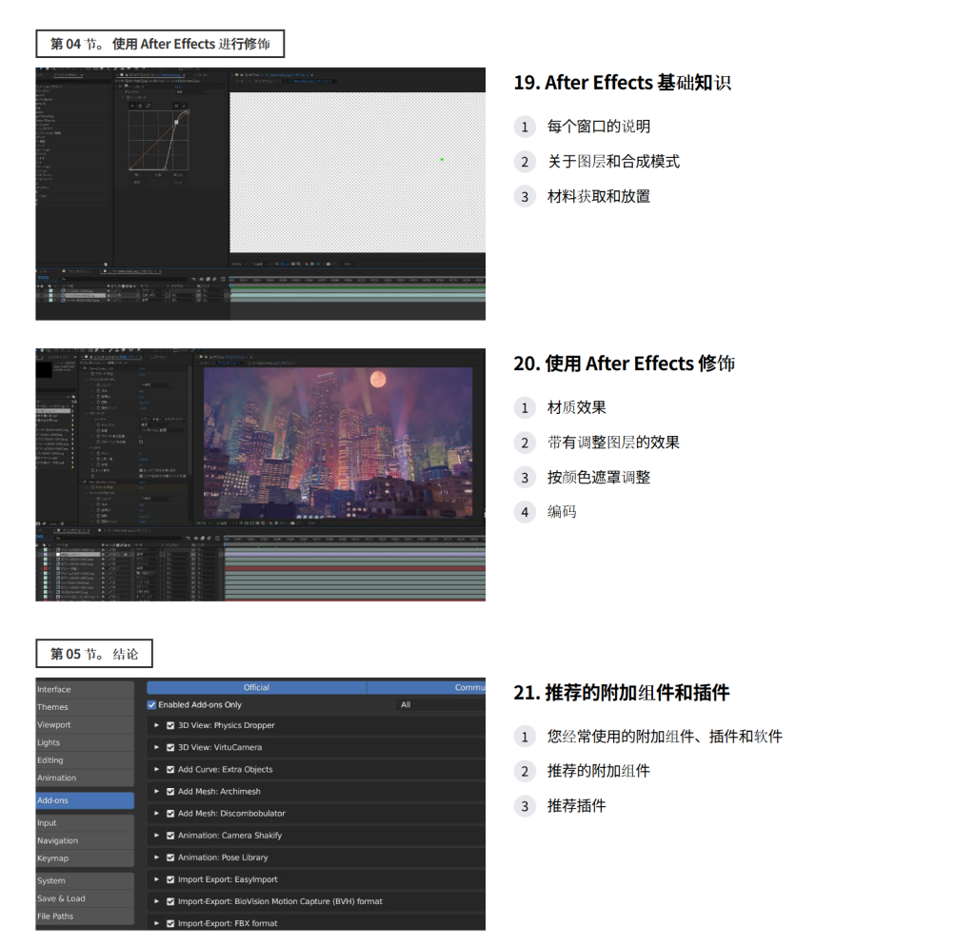This screenshot has height=946, width=975.
Task: Open the All category dropdown
Action: (440, 705)
